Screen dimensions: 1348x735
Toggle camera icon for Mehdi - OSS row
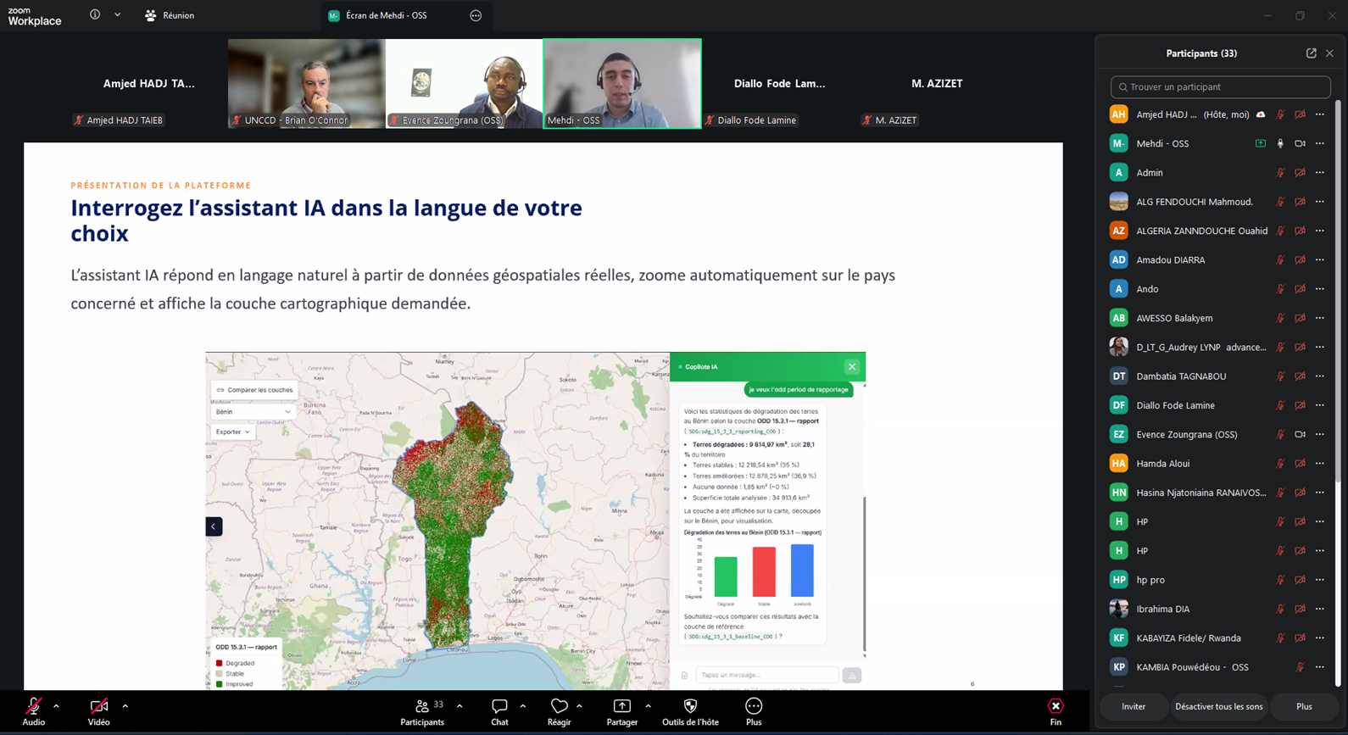tap(1300, 143)
